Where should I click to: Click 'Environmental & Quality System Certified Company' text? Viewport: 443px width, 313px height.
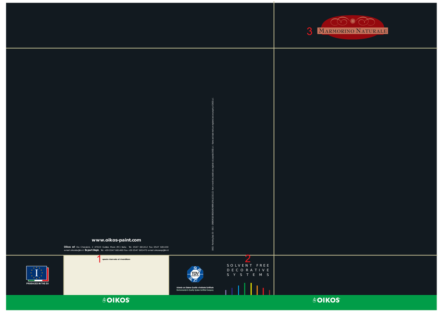pyautogui.click(x=195, y=290)
